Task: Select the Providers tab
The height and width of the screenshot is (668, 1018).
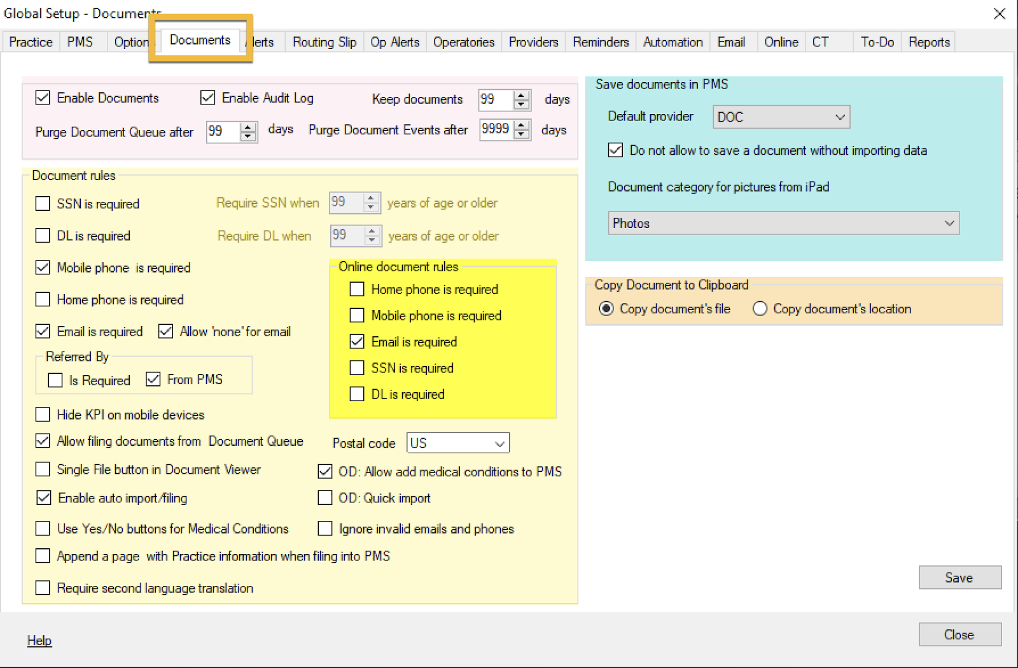Action: tap(534, 42)
